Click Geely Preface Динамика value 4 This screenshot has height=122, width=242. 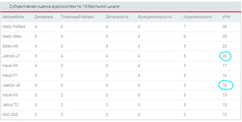point(36,27)
